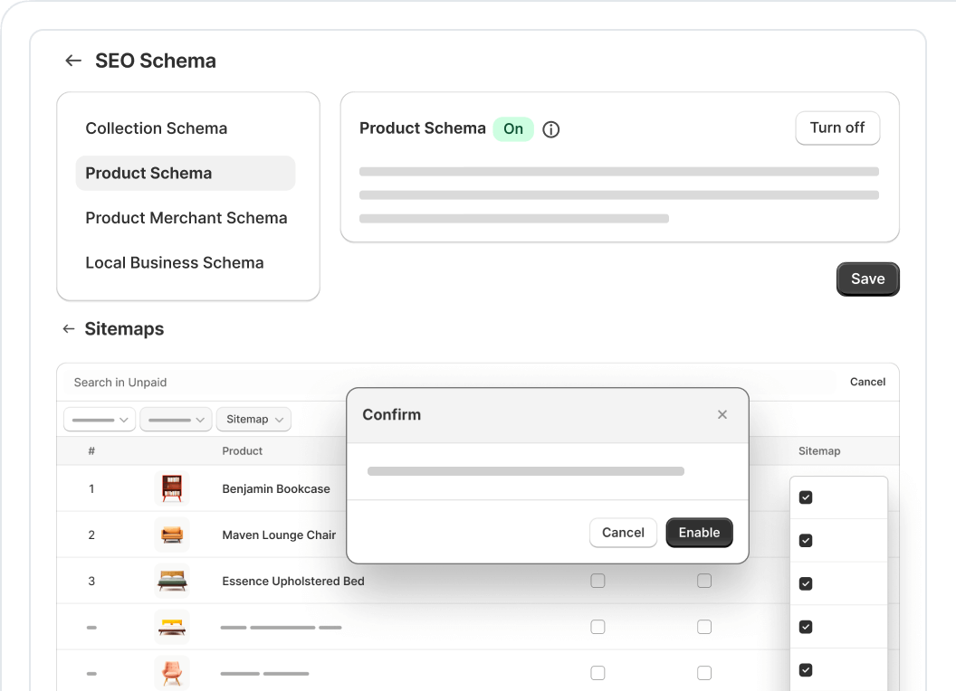Click Enable in the Confirm dialog
956x691 pixels.
pyautogui.click(x=699, y=533)
